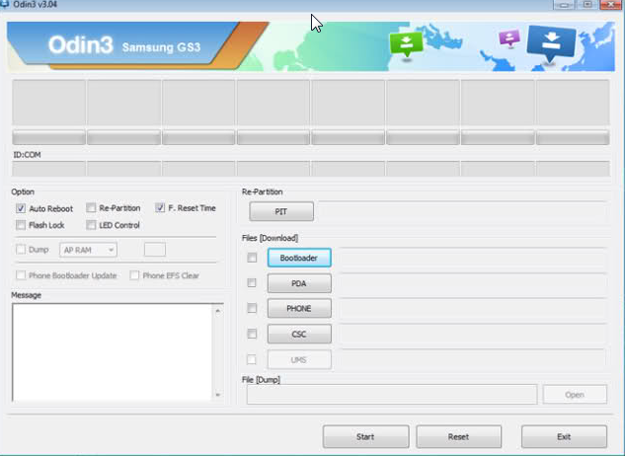Enable the Flash Lock checkbox
The image size is (625, 456).
pos(21,225)
